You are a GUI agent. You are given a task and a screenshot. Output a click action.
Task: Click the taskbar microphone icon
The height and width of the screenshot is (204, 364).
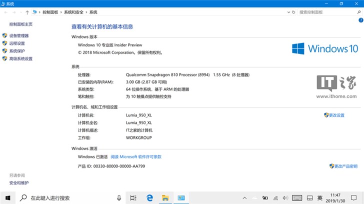[119, 198]
